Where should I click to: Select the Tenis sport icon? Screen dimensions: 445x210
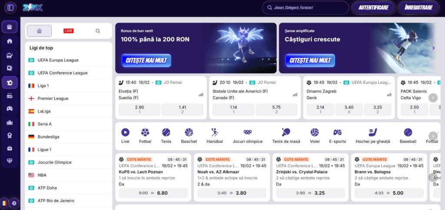pos(166,135)
